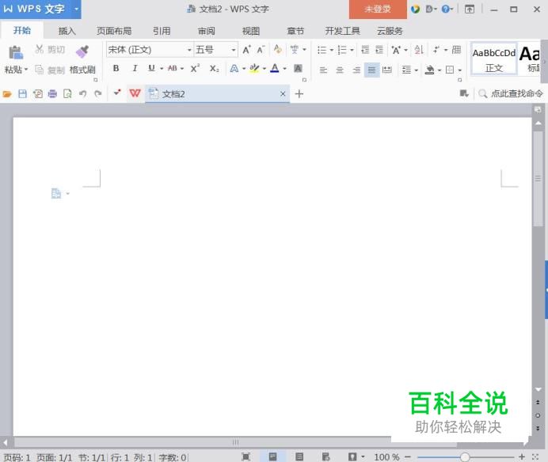Open the font color dropdown arrow
548x462 pixels.
tap(284, 69)
